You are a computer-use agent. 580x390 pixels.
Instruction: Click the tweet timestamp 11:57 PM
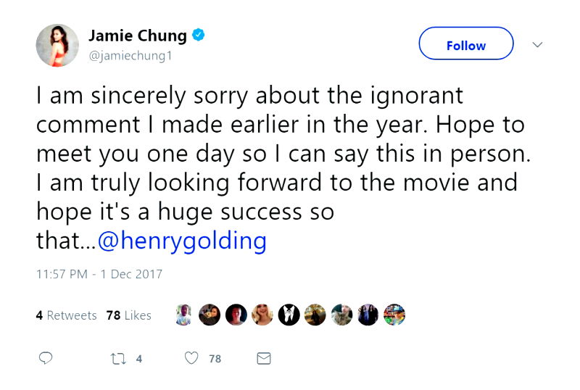(99, 274)
